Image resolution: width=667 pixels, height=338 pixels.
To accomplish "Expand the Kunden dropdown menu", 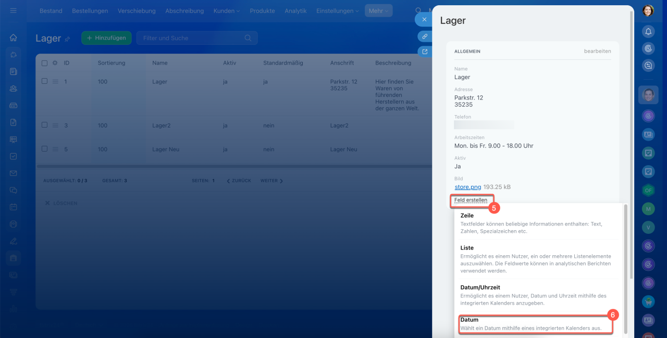I will [x=227, y=11].
